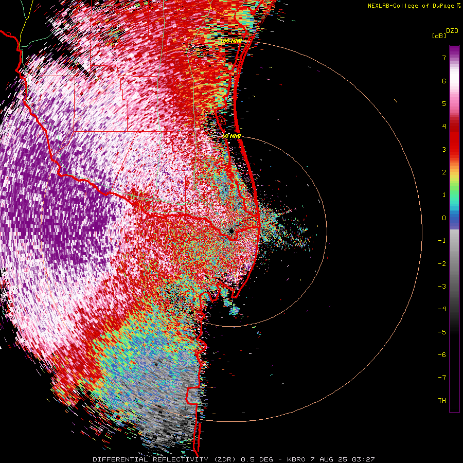The width and height of the screenshot is (463, 463).
Task: Click the -3 value on the color scale
Action: 442,287
